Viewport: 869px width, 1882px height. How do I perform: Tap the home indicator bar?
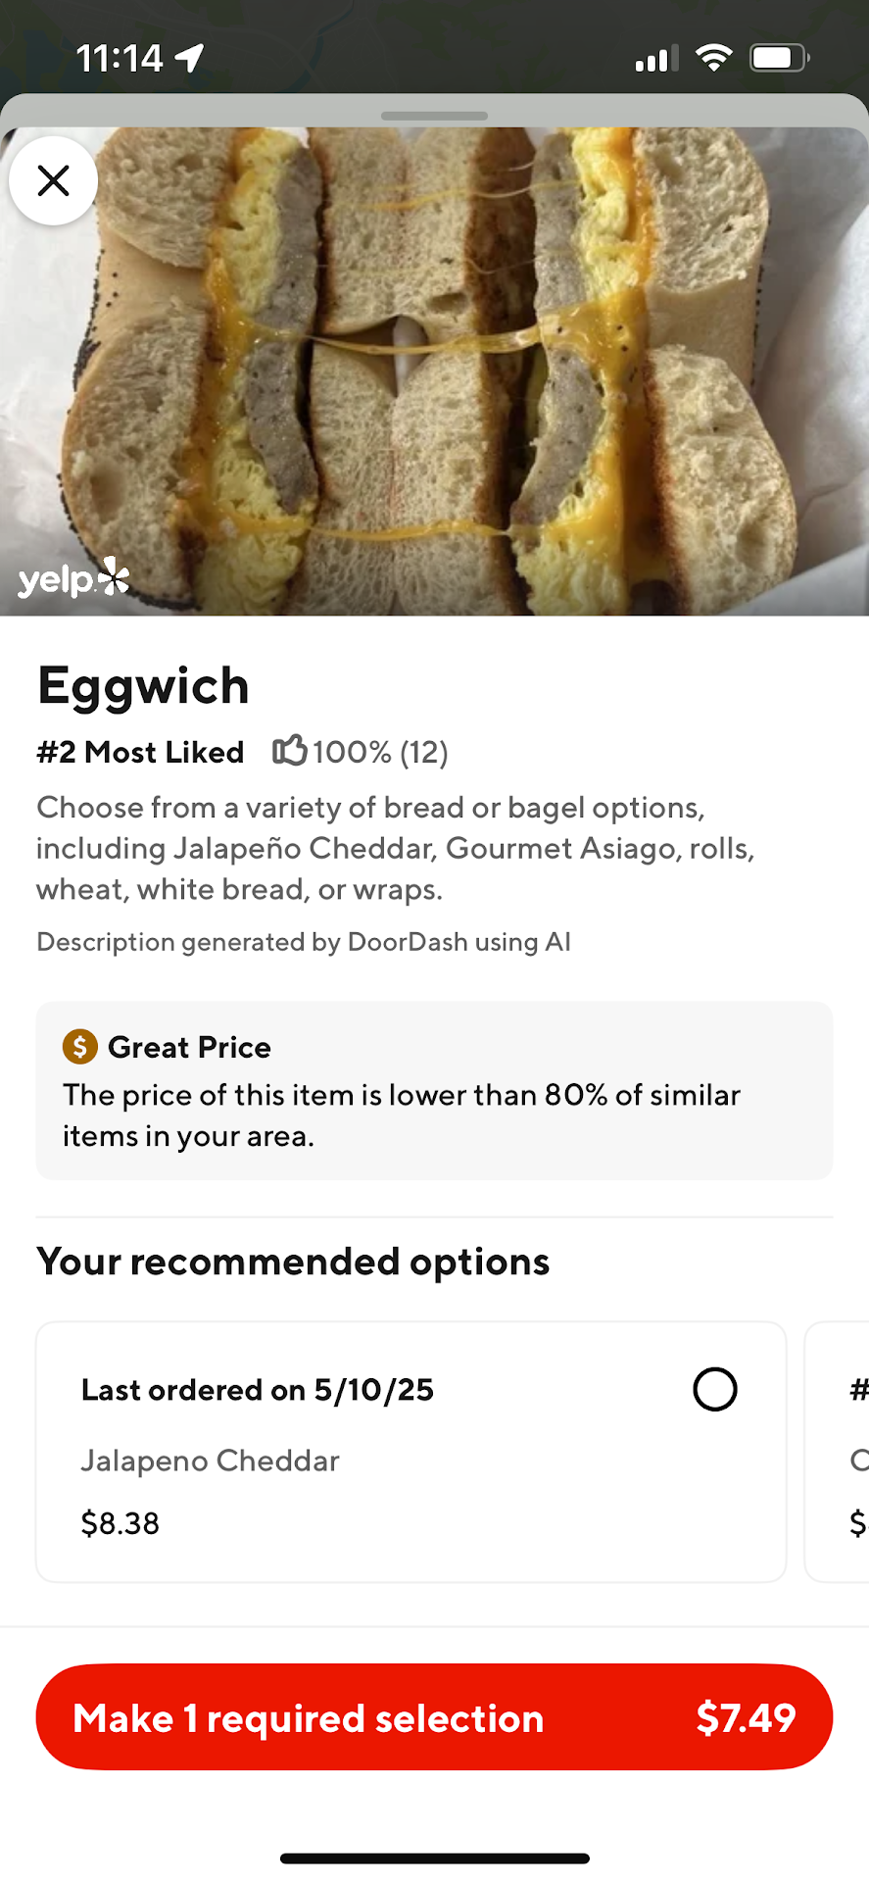point(434,1857)
